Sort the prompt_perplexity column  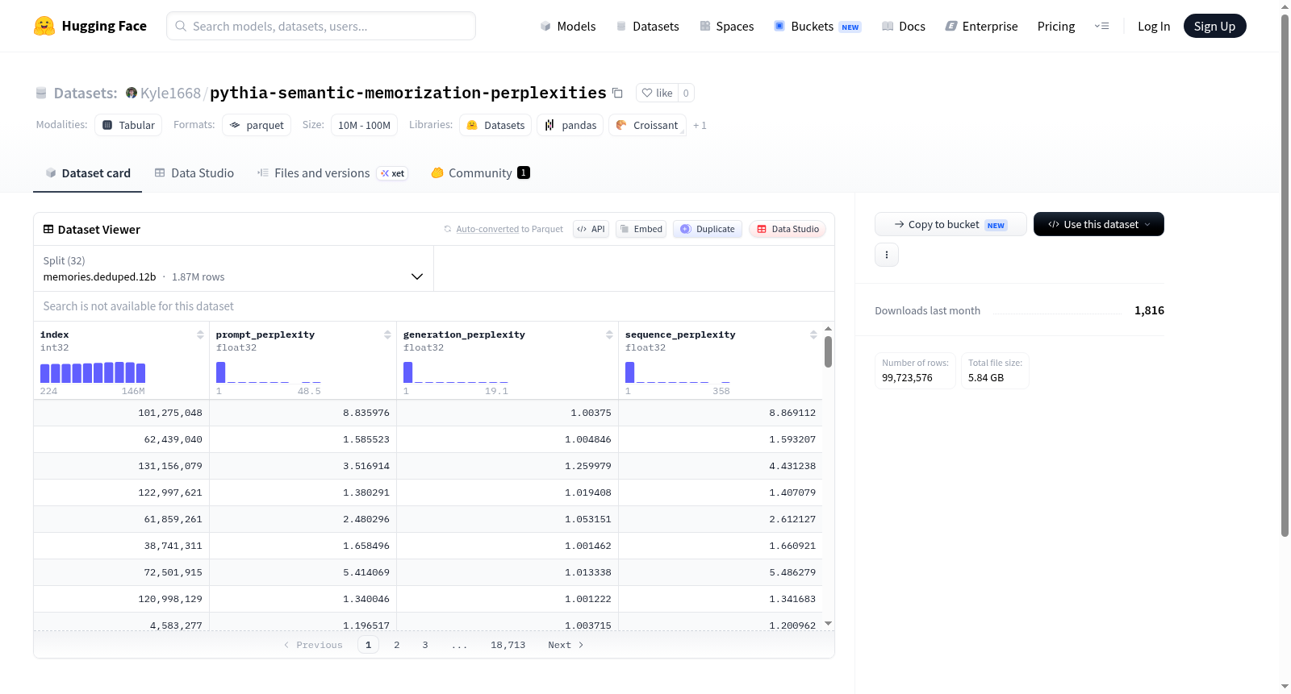point(387,335)
